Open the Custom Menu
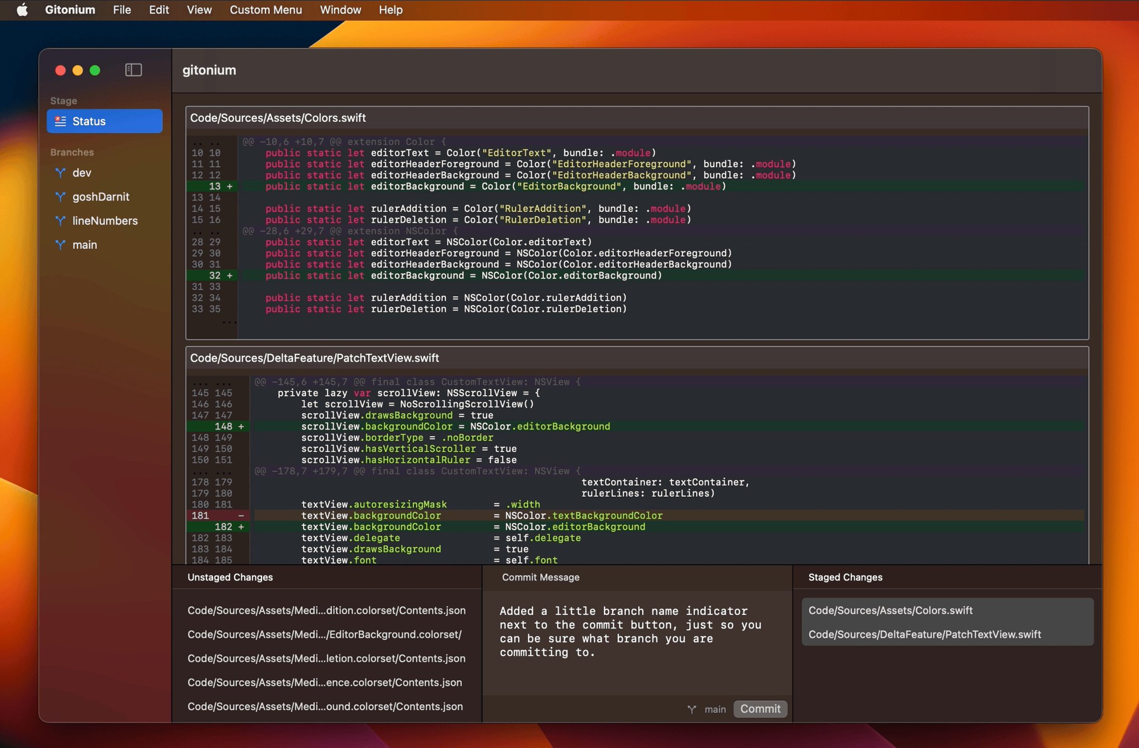The image size is (1139, 748). (x=266, y=9)
